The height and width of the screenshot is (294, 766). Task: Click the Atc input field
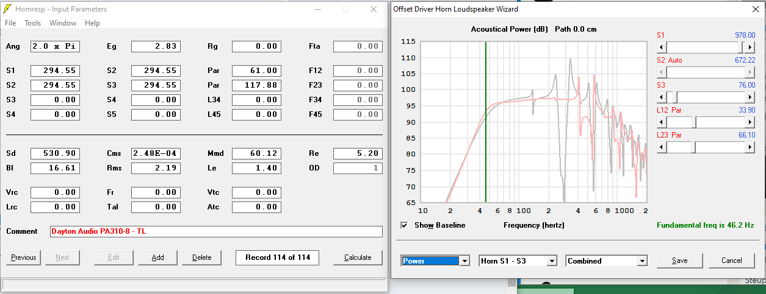[x=256, y=207]
